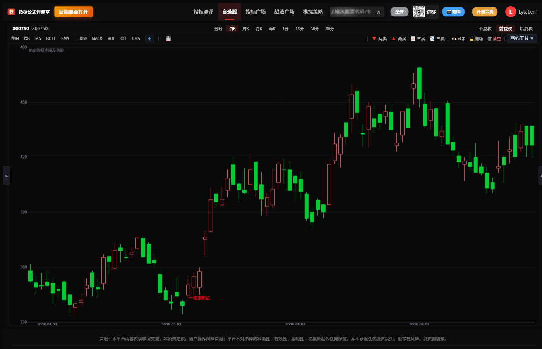Enable the VOL sub-chart indicator
This screenshot has width=542, height=349.
(x=111, y=39)
